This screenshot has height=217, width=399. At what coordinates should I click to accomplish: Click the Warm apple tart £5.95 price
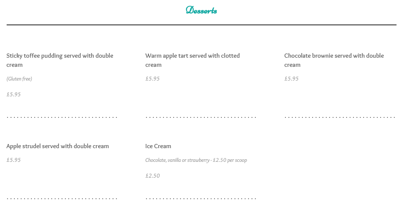(x=152, y=79)
